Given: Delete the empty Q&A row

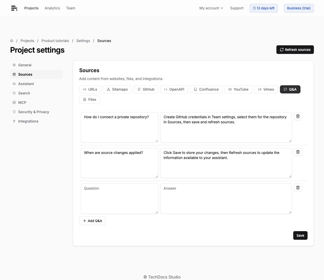Looking at the screenshot, I should pos(298,188).
